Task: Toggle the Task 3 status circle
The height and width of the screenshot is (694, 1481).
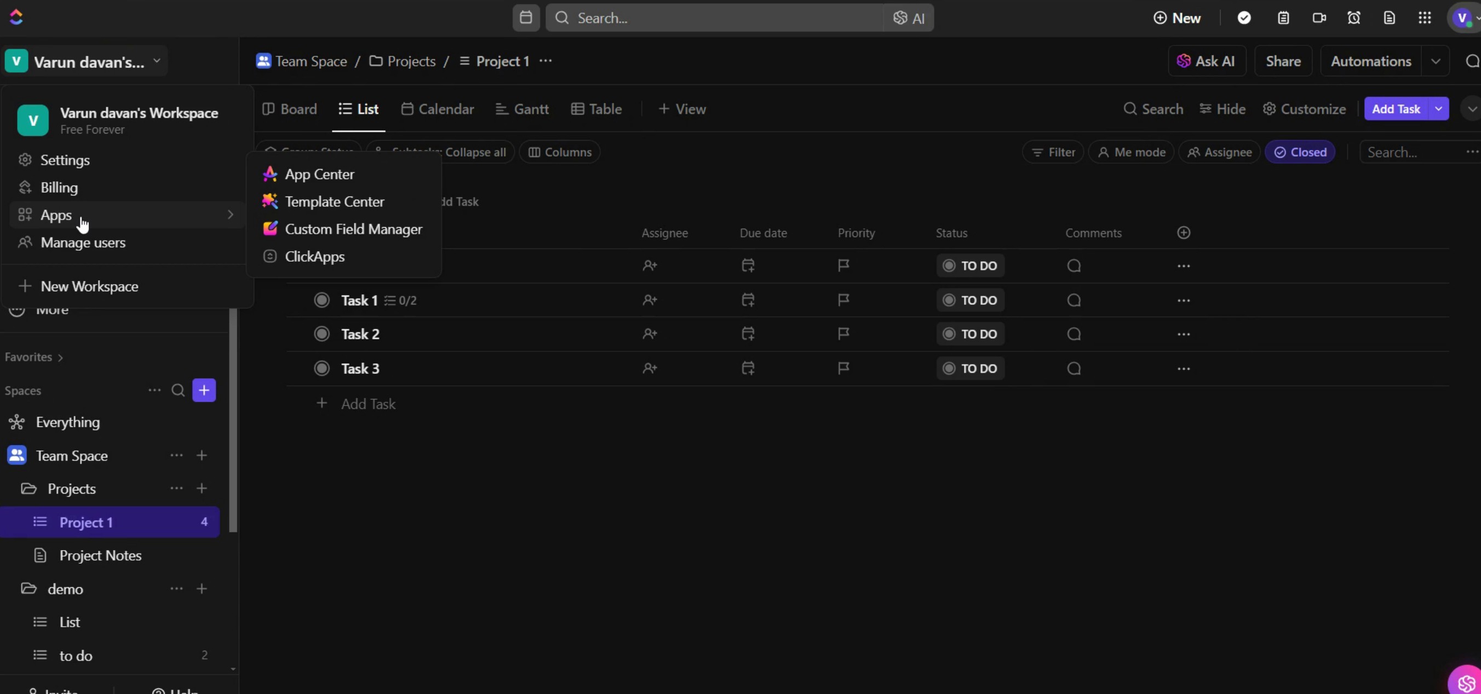Action: click(322, 368)
